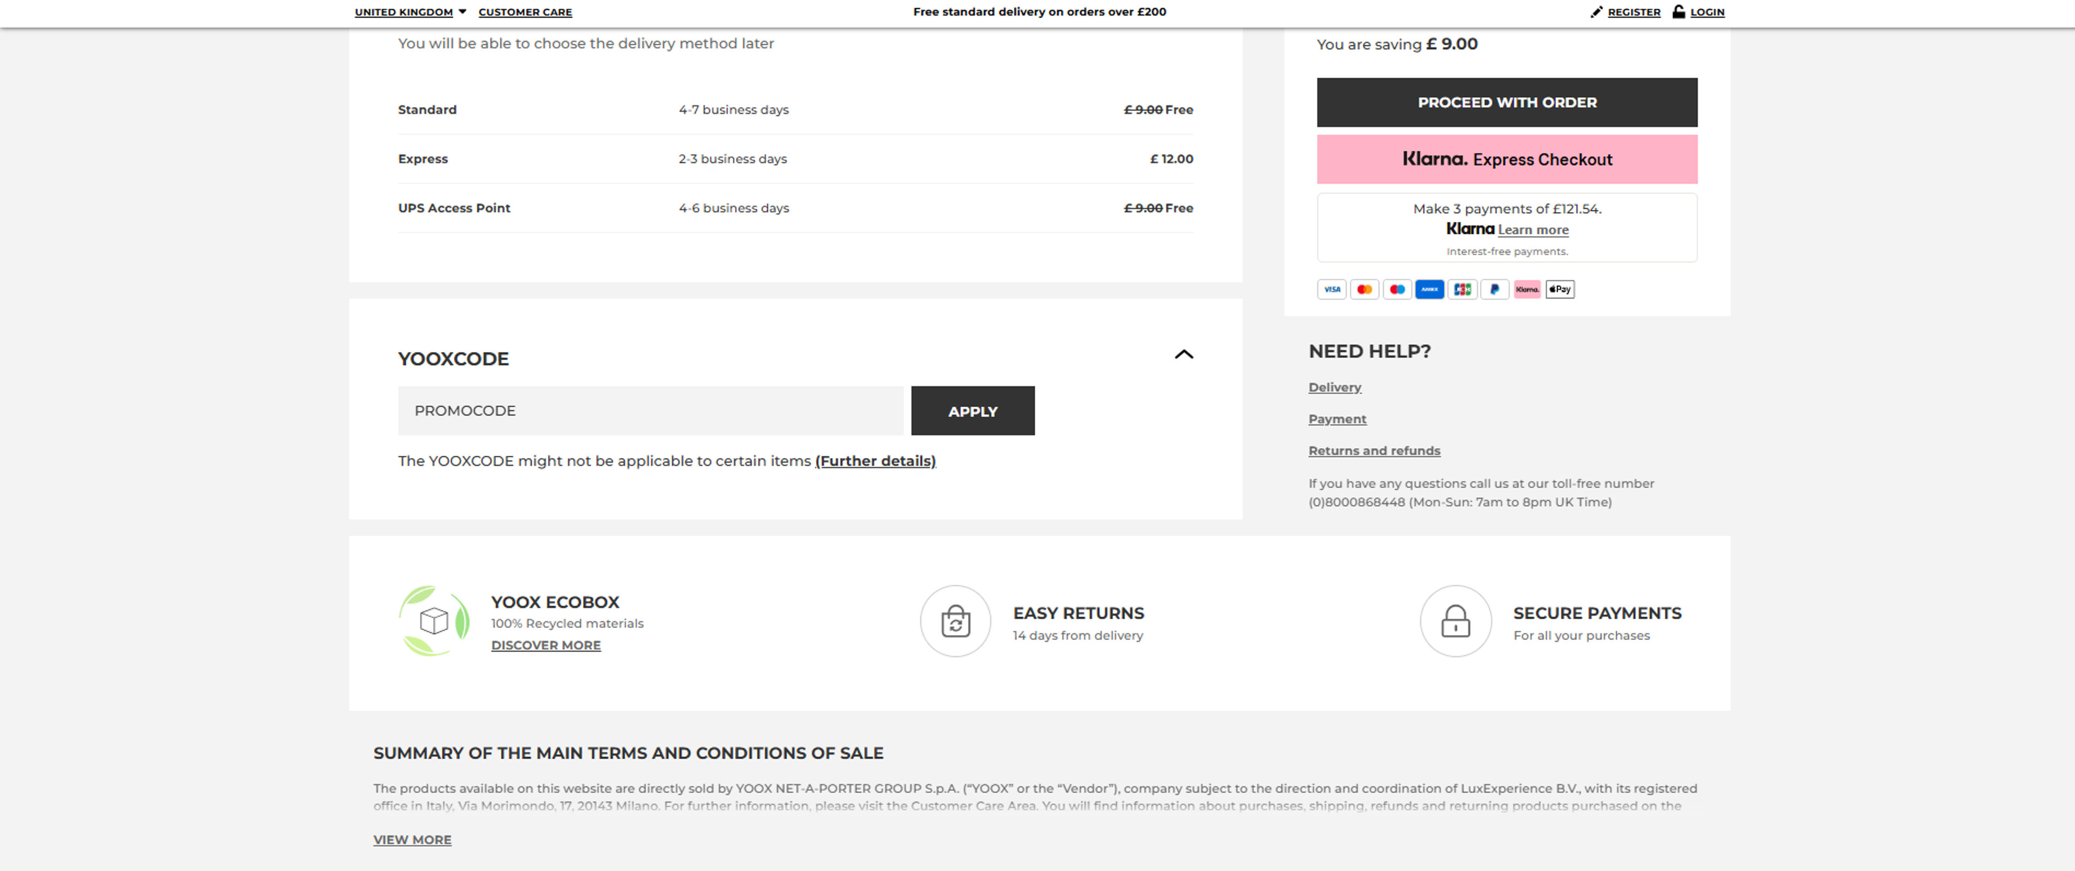Focus the Promocode input field
The image size is (2075, 871).
click(x=650, y=410)
